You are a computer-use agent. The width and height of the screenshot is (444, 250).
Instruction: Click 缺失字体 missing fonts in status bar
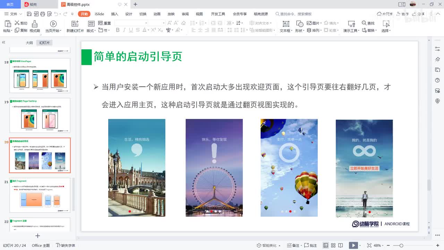(66, 245)
